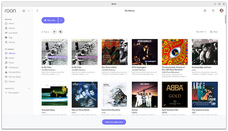Toggle the heart favorites filter
The image size is (228, 131).
[x=54, y=32]
